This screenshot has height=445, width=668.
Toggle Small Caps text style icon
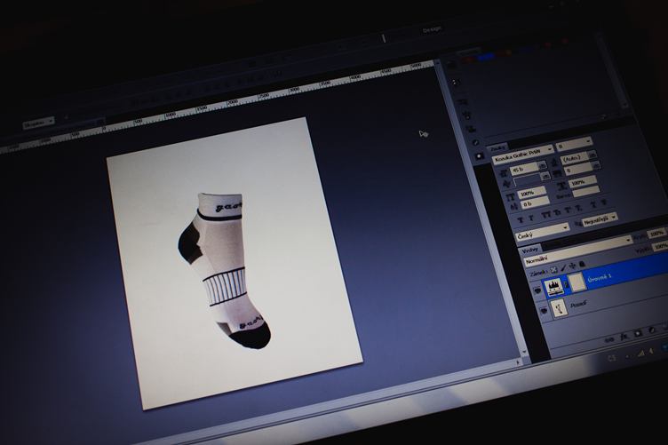click(x=558, y=213)
